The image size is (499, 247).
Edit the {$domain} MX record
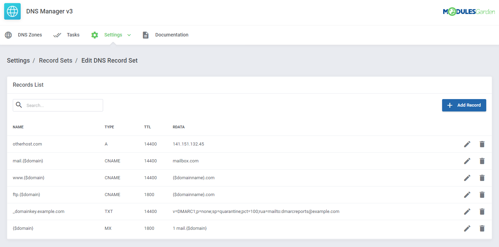(467, 228)
